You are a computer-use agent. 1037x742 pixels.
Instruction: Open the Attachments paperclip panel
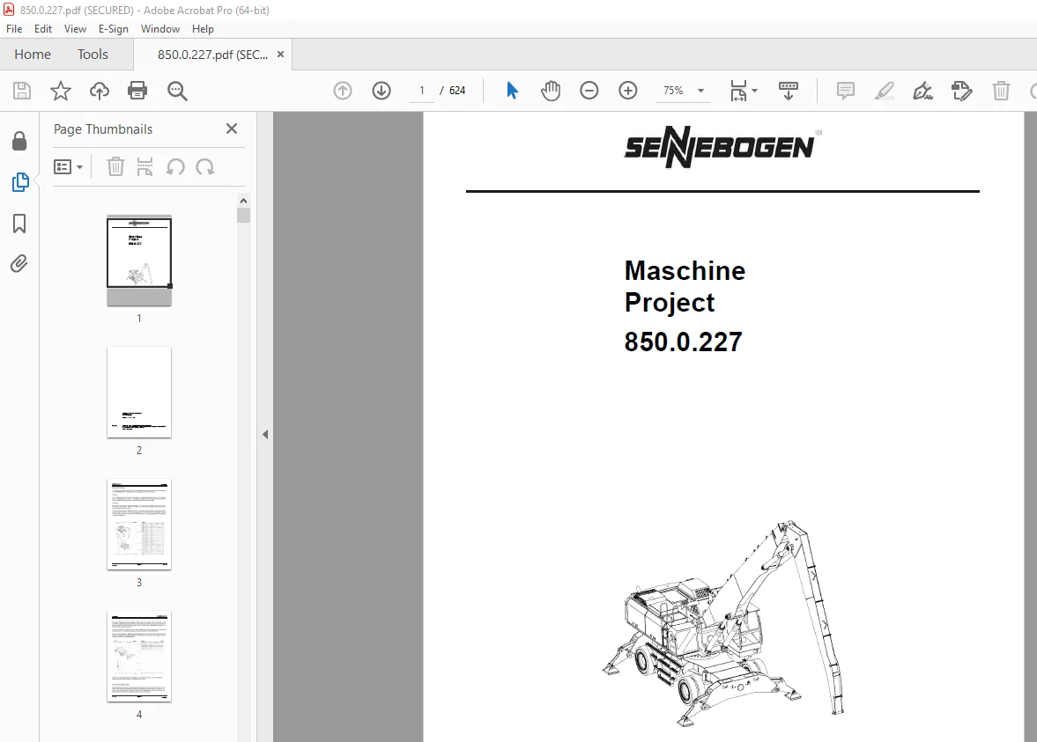pos(19,264)
